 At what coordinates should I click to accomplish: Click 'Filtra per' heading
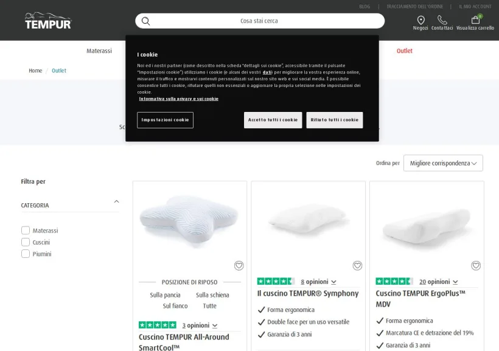pos(33,181)
